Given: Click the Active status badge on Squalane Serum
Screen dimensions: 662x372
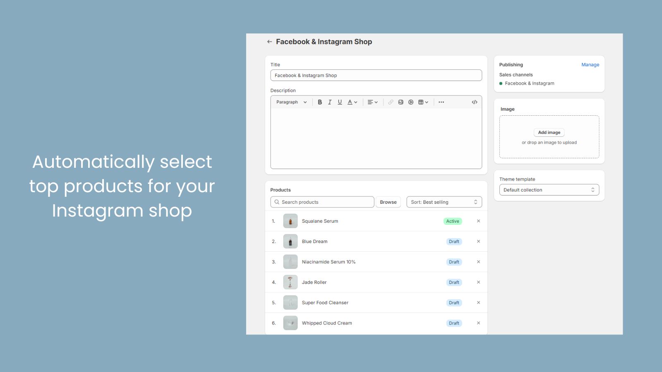Looking at the screenshot, I should 453,221.
